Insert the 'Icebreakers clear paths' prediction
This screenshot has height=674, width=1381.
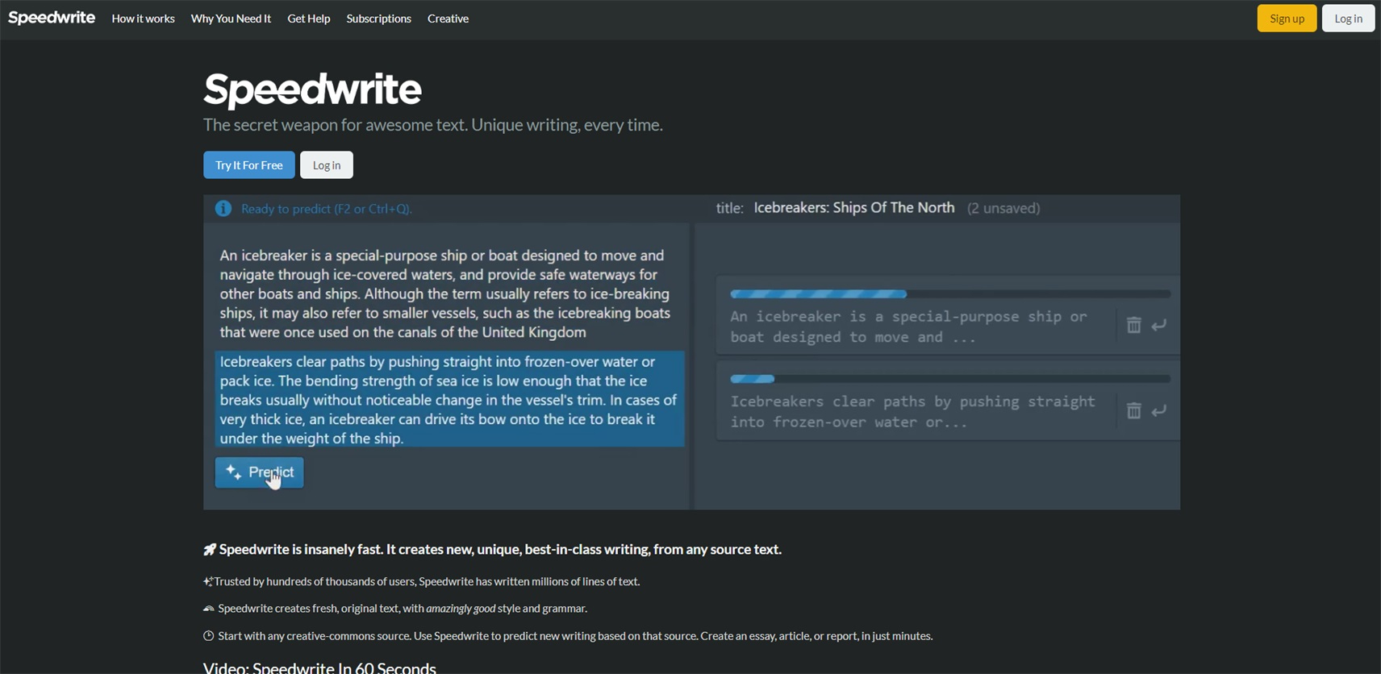tap(1159, 410)
